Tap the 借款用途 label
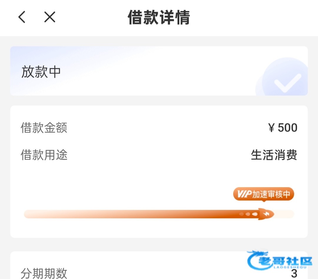The image size is (318, 279). pyautogui.click(x=44, y=155)
